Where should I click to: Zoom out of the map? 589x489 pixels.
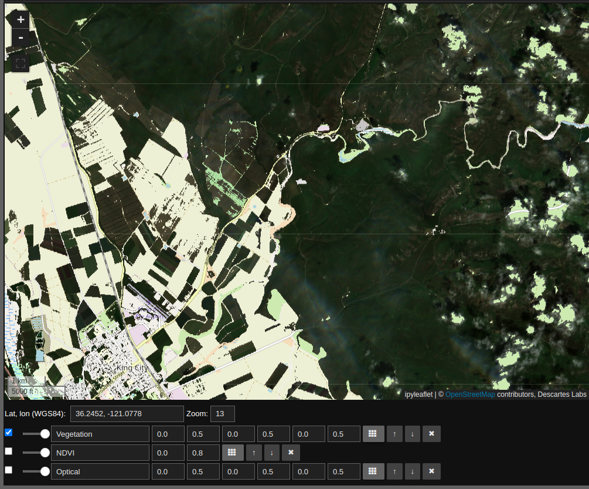click(21, 38)
